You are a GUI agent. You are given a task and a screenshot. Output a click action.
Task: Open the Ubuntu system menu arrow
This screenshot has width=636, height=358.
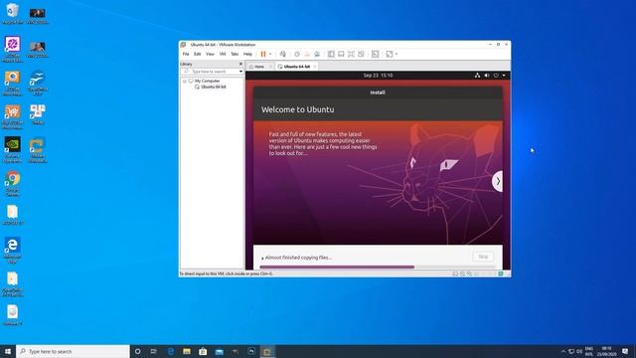[x=504, y=76]
